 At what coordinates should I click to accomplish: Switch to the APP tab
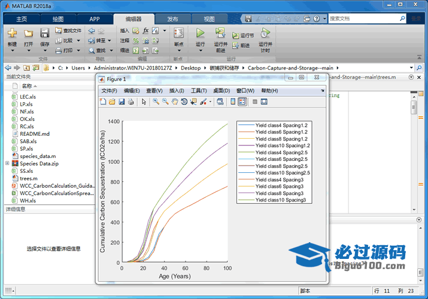(95, 19)
